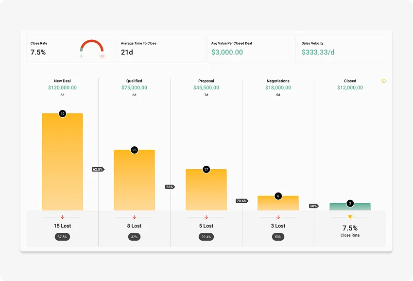Select the 68% conversion arrow tag
413x281 pixels.
pos(170,187)
